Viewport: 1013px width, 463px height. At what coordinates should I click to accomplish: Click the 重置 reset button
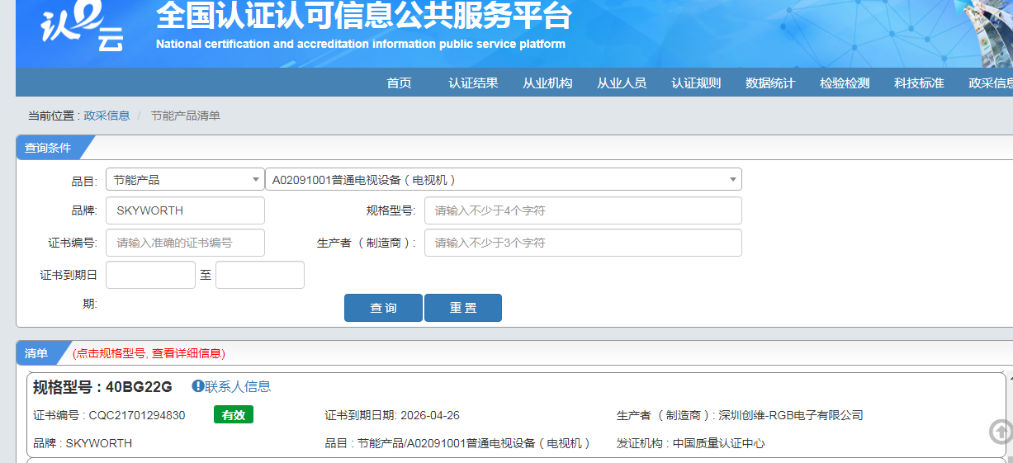[463, 308]
